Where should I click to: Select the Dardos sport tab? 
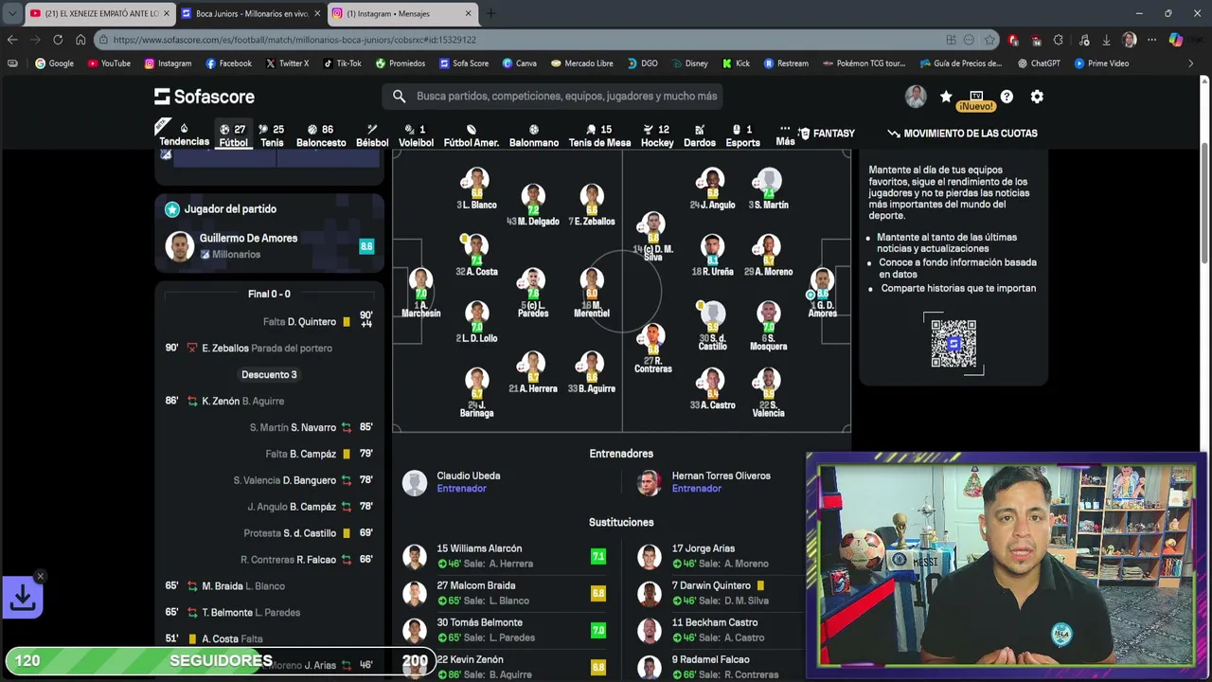click(700, 135)
